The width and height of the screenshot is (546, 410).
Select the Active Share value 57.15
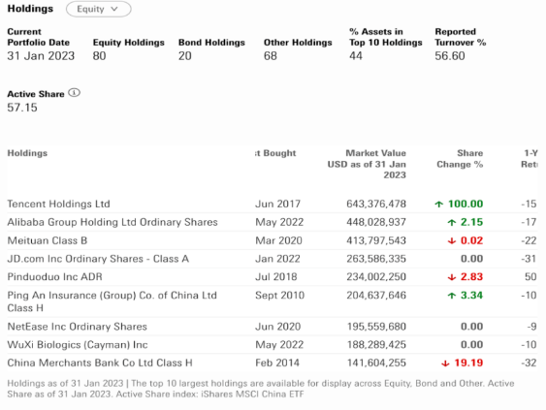[22, 108]
